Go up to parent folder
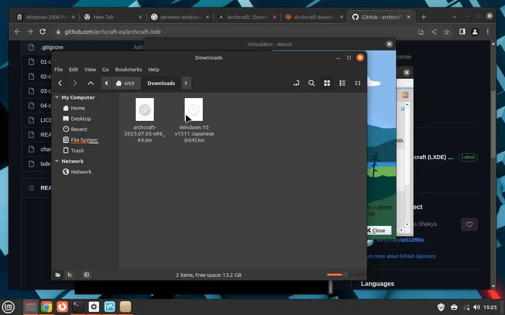 [x=91, y=83]
